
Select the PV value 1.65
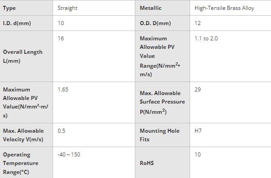coord(63,90)
